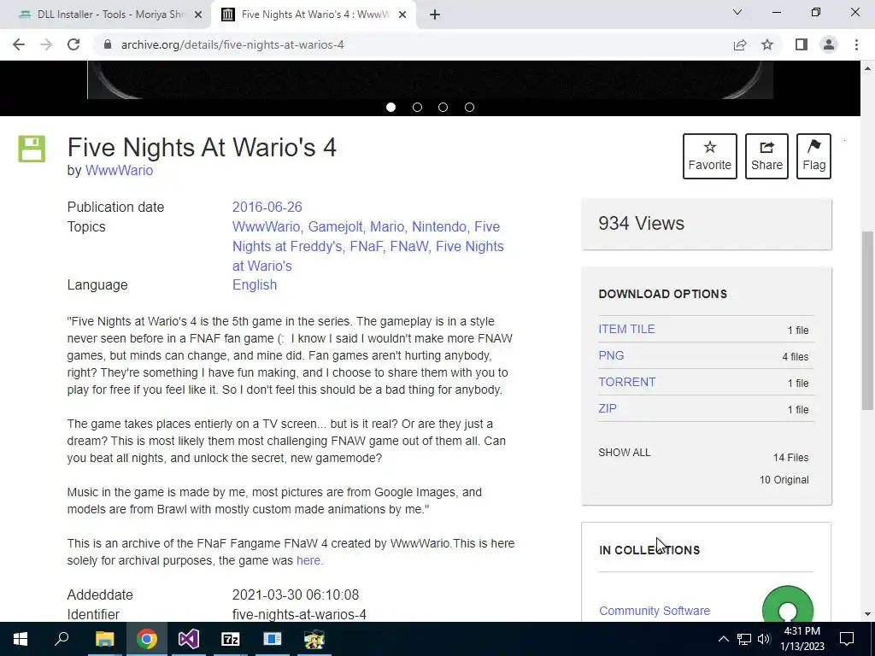Expand ZIP download option
The height and width of the screenshot is (656, 875).
coord(608,408)
